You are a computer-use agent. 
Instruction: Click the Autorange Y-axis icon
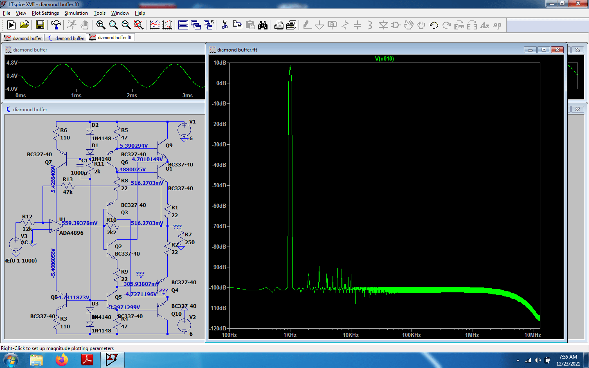[x=167, y=25]
